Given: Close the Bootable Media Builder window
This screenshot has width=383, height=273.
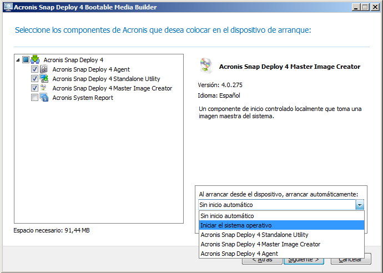Looking at the screenshot, I should coord(375,7).
